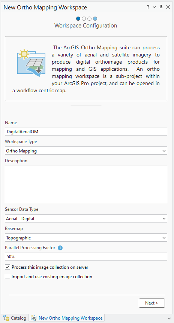Viewport: 174px width, 323px height.
Task: Click second wizard step dot
Action: click(84, 19)
